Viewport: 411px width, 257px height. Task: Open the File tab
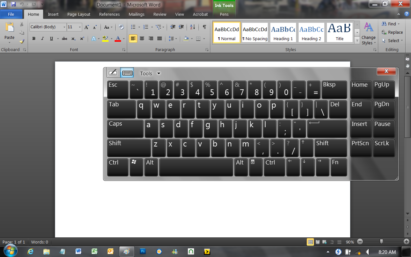[11, 14]
